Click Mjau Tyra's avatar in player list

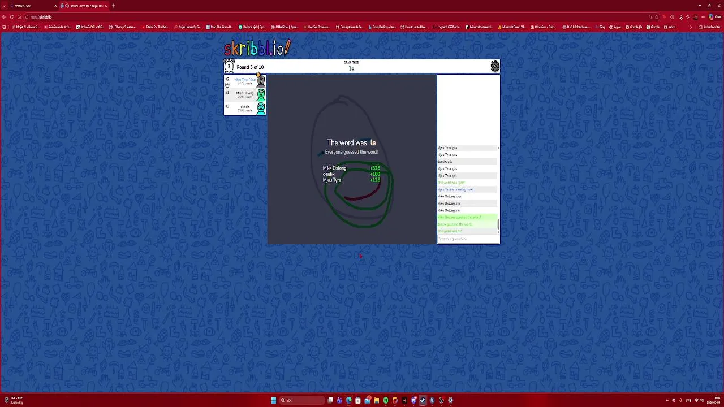point(261,81)
